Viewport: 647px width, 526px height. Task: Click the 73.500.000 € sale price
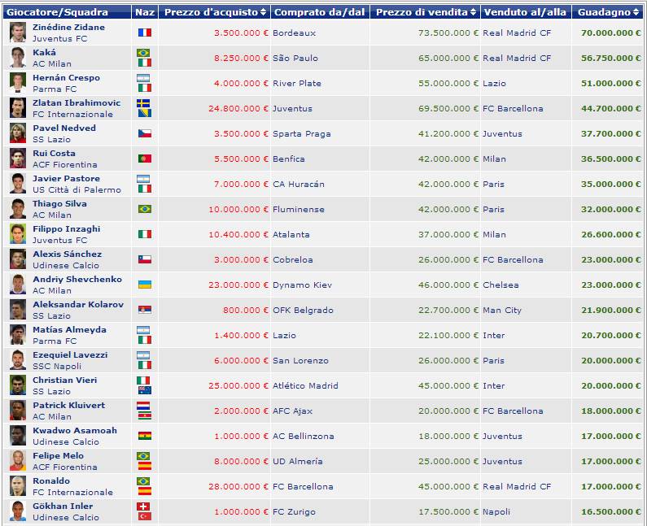tap(448, 33)
